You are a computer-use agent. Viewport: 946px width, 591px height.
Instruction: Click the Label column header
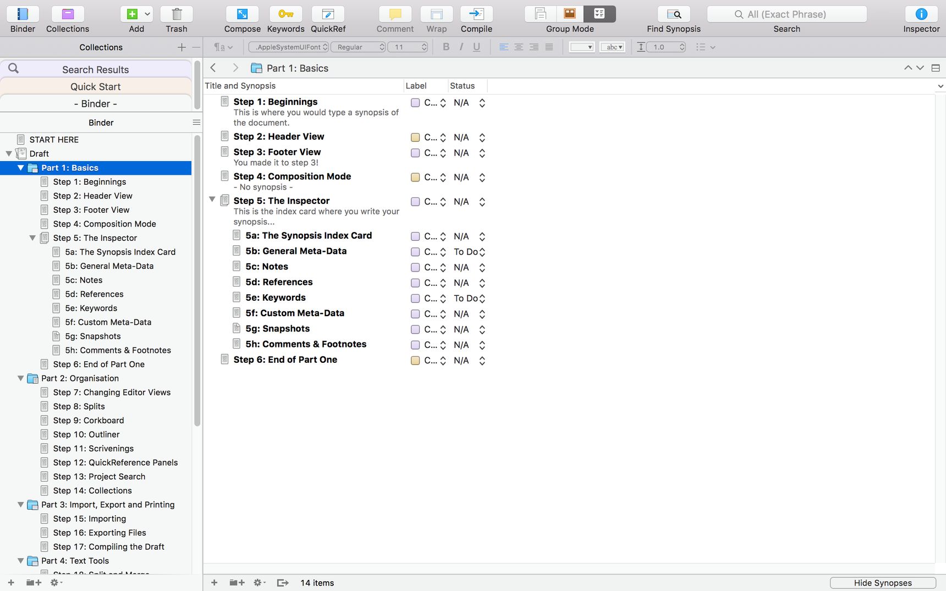425,86
